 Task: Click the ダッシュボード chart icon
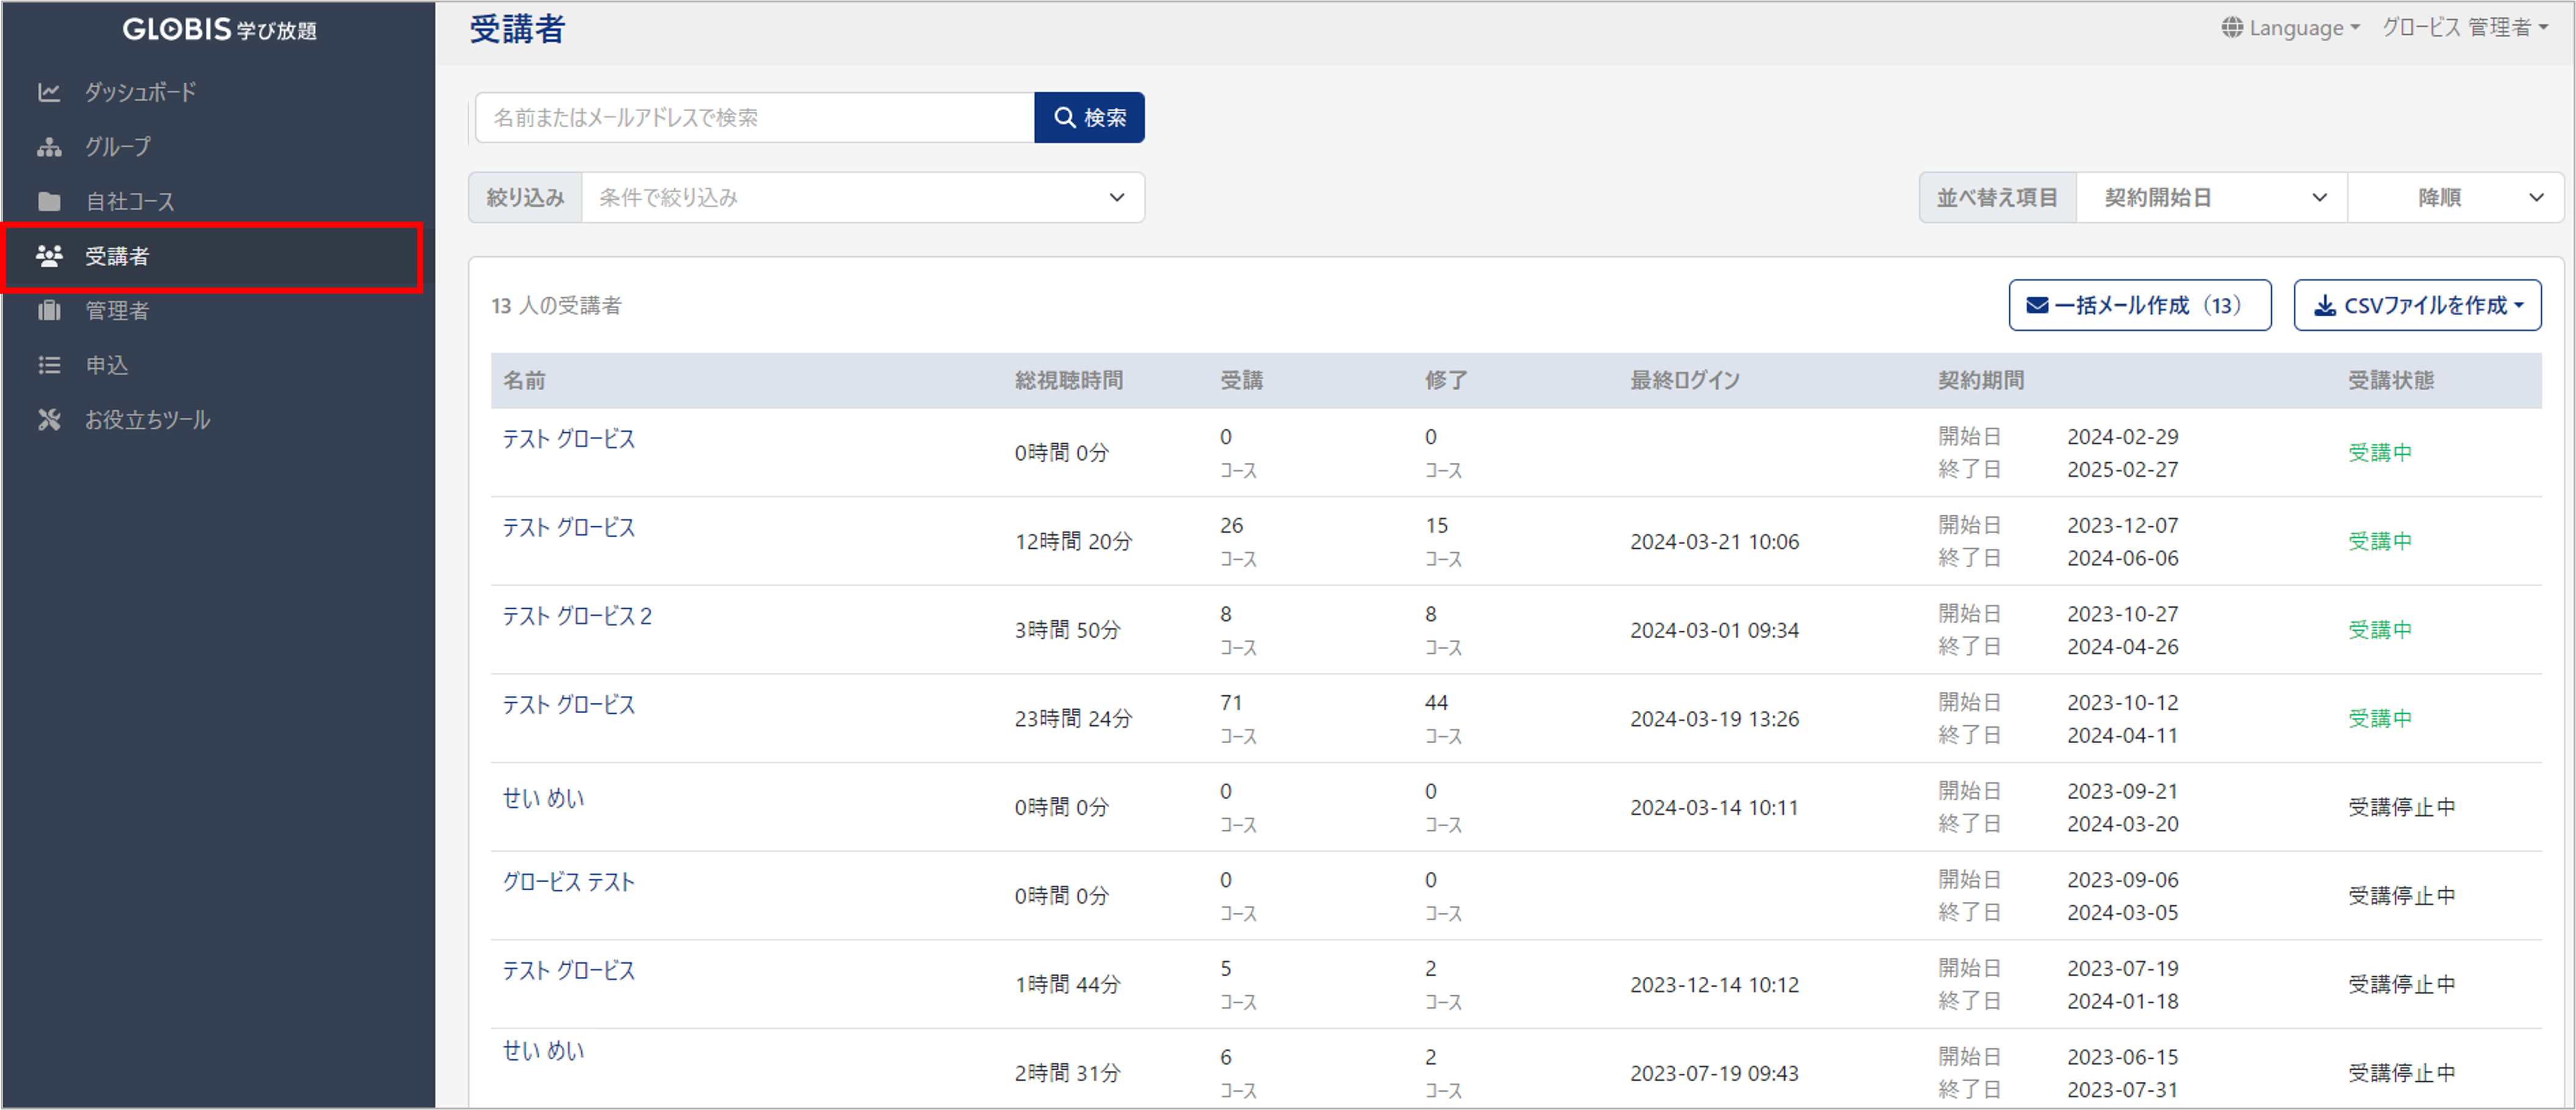[x=49, y=92]
